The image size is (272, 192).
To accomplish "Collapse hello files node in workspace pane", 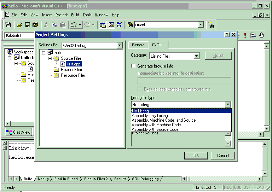I will point(9,57).
